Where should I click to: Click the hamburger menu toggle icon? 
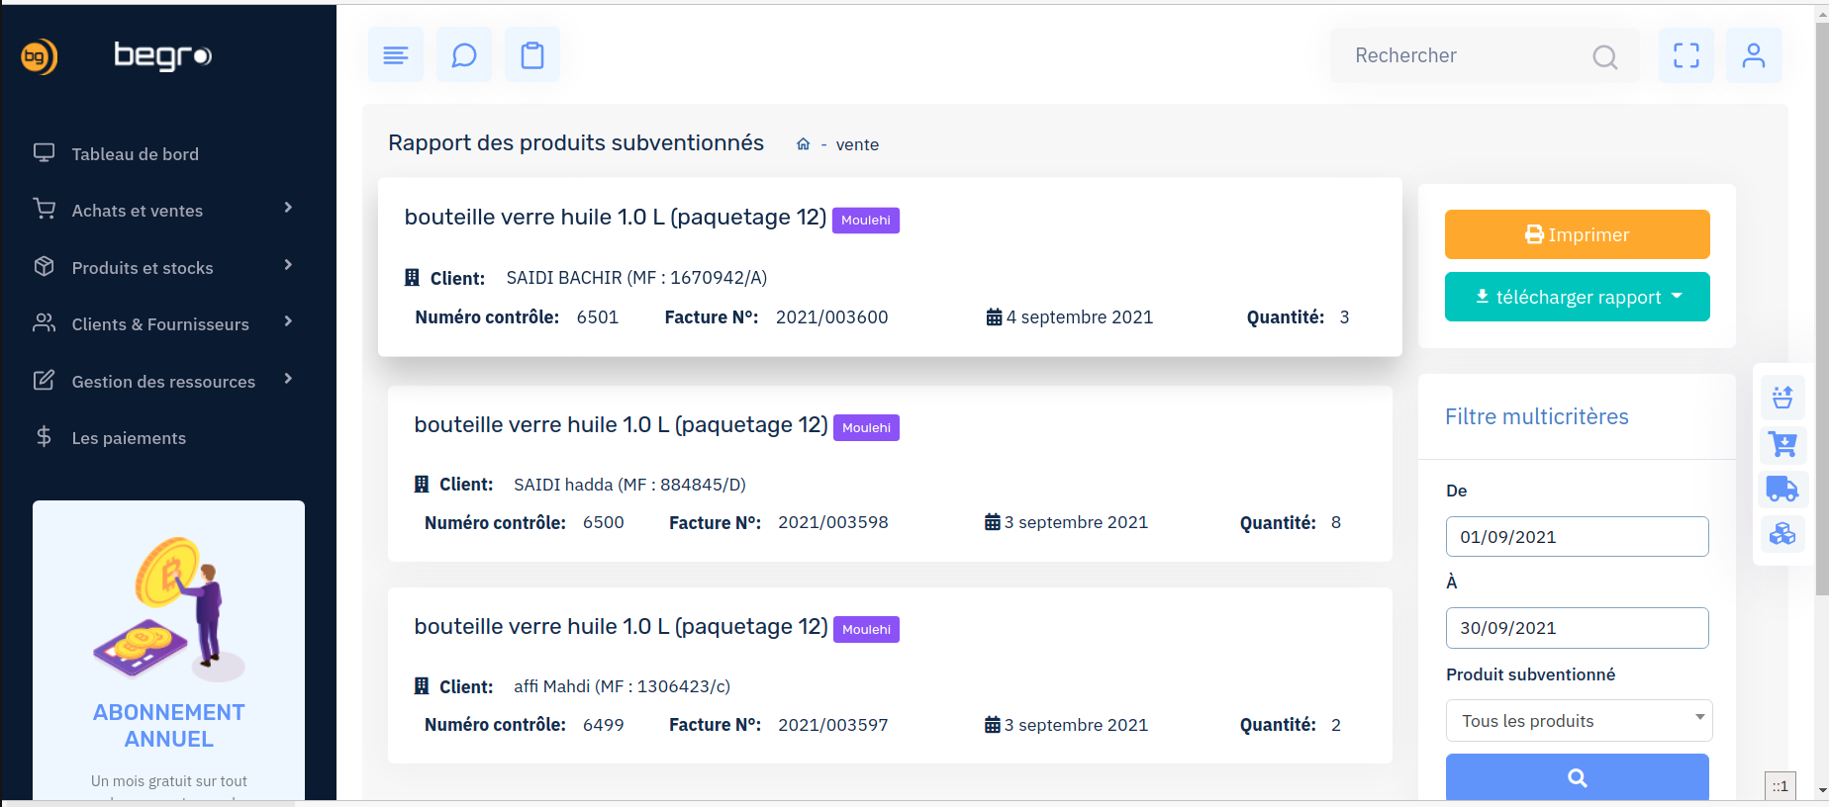396,55
